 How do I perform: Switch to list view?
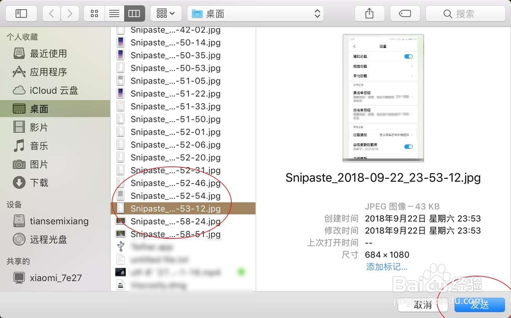pyautogui.click(x=114, y=13)
